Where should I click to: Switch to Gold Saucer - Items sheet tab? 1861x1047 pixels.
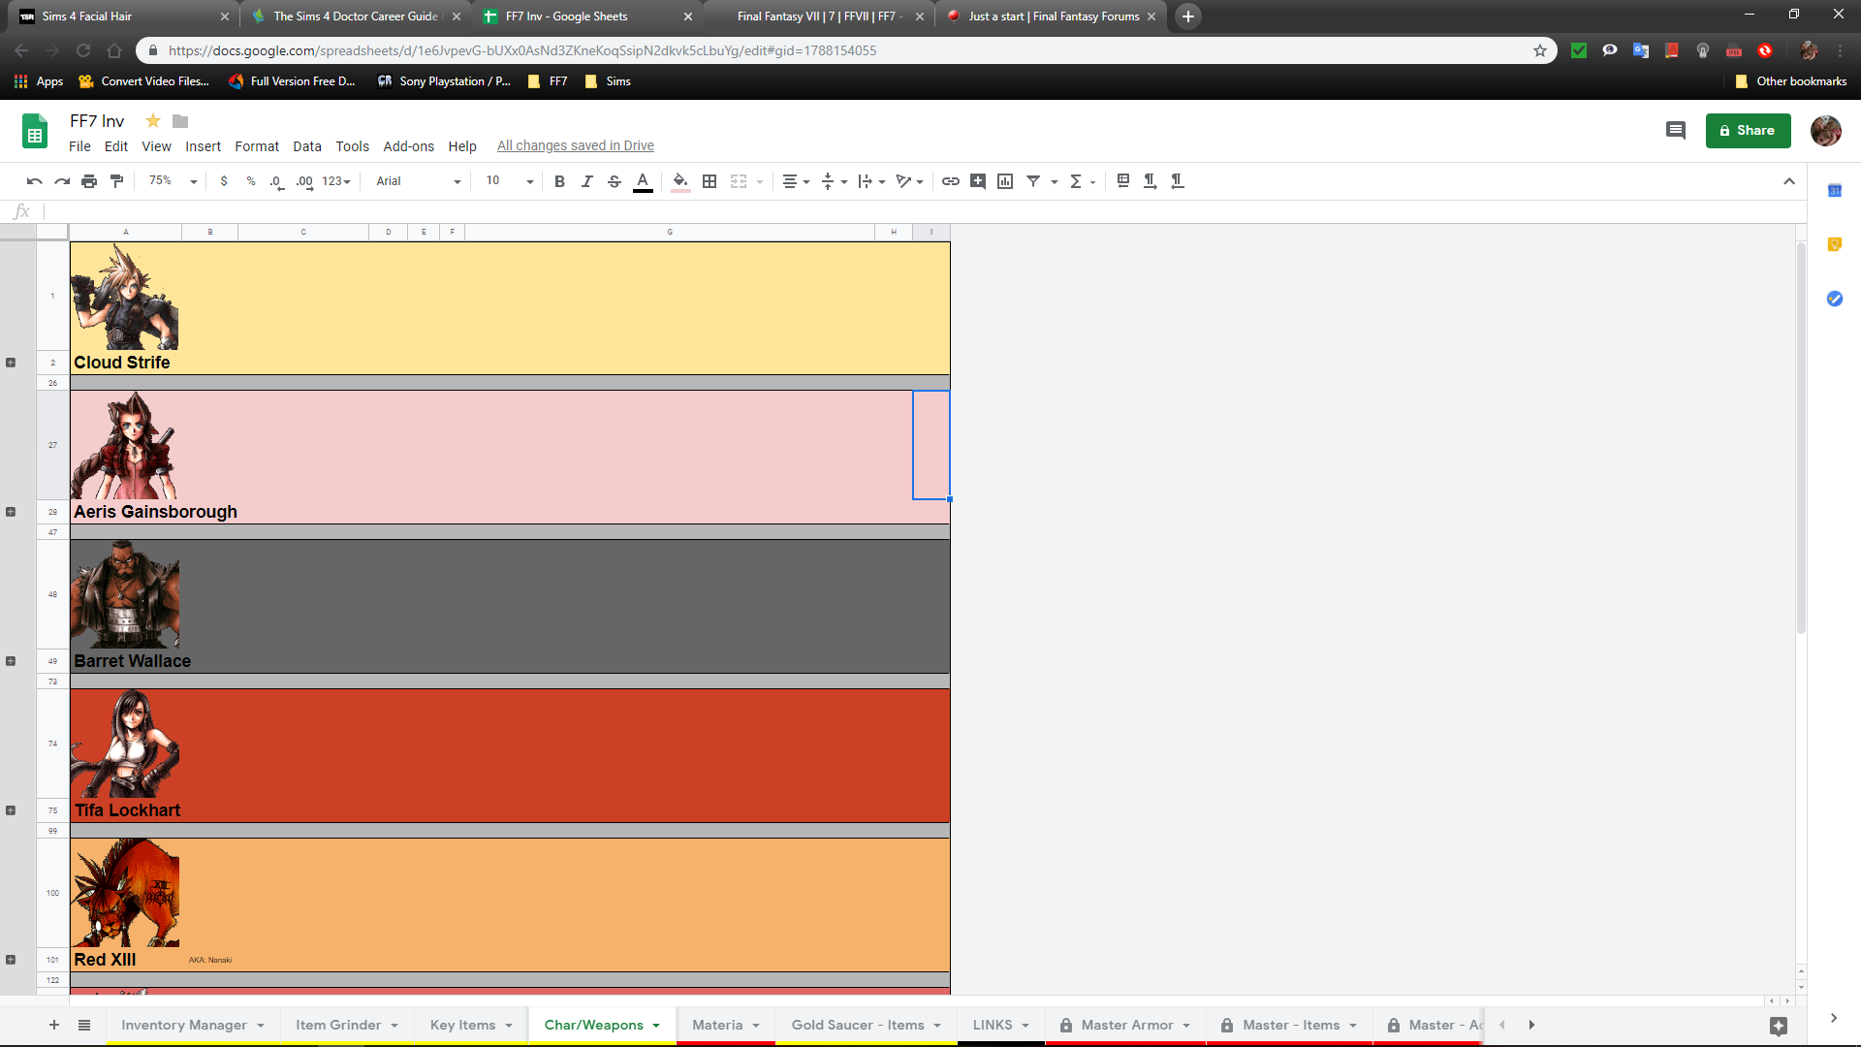[x=867, y=1025]
